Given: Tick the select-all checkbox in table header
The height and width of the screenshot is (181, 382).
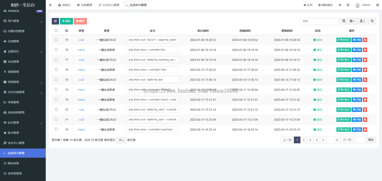Looking at the screenshot, I should coord(56,31).
